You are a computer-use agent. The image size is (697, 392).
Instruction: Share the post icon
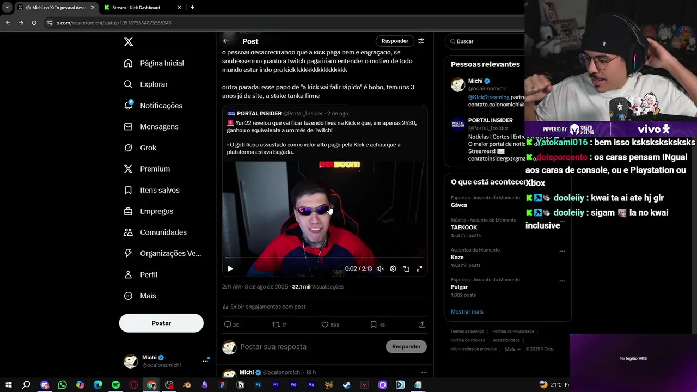(422, 324)
